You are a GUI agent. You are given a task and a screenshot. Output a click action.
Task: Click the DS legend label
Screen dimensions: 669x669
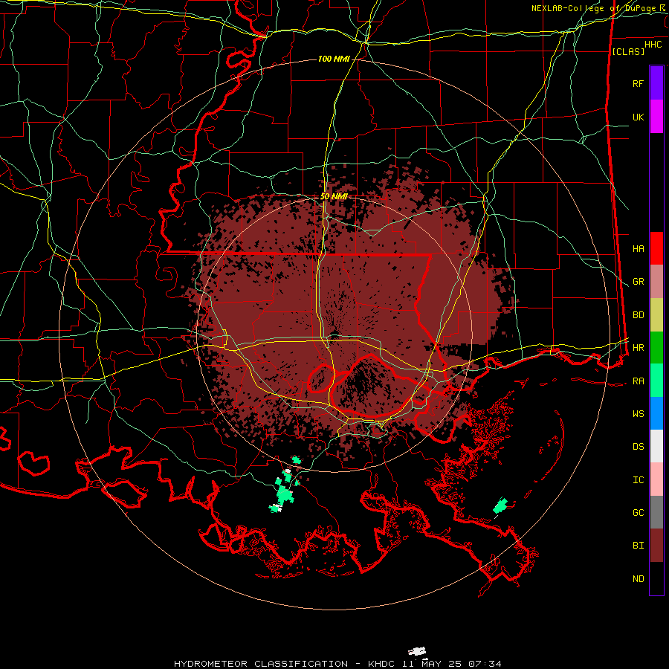coord(638,446)
